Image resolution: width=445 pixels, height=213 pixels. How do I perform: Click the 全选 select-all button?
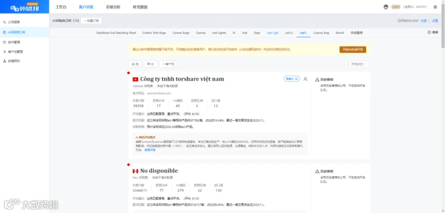[135, 64]
